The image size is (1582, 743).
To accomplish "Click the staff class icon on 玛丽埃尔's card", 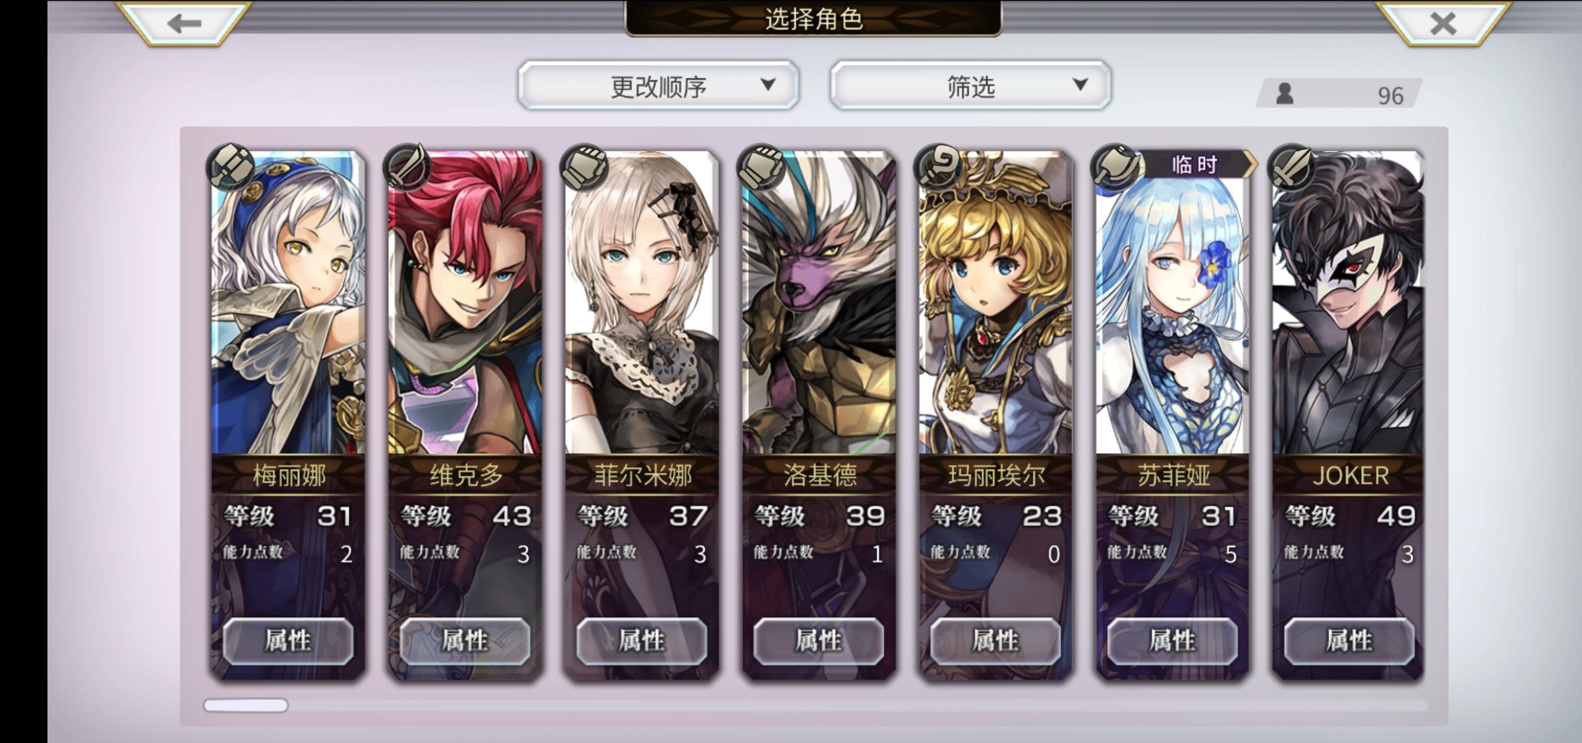I will pyautogui.click(x=937, y=167).
